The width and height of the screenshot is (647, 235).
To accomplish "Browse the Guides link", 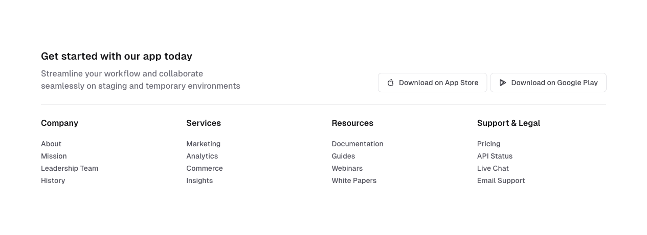I will (x=343, y=156).
